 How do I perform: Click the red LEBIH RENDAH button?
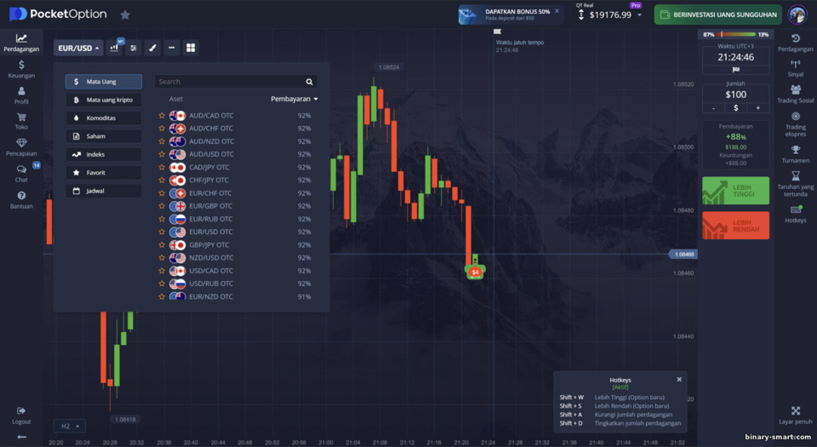coord(735,226)
